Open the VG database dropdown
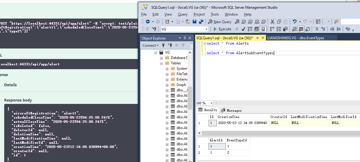 [x=207, y=29]
